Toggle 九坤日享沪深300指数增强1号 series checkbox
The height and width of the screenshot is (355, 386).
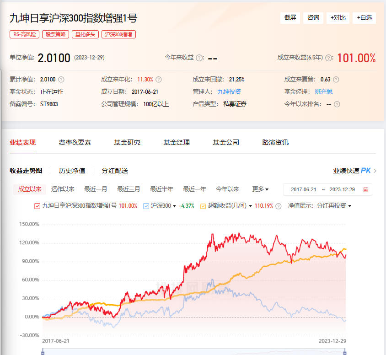pyautogui.click(x=37, y=206)
